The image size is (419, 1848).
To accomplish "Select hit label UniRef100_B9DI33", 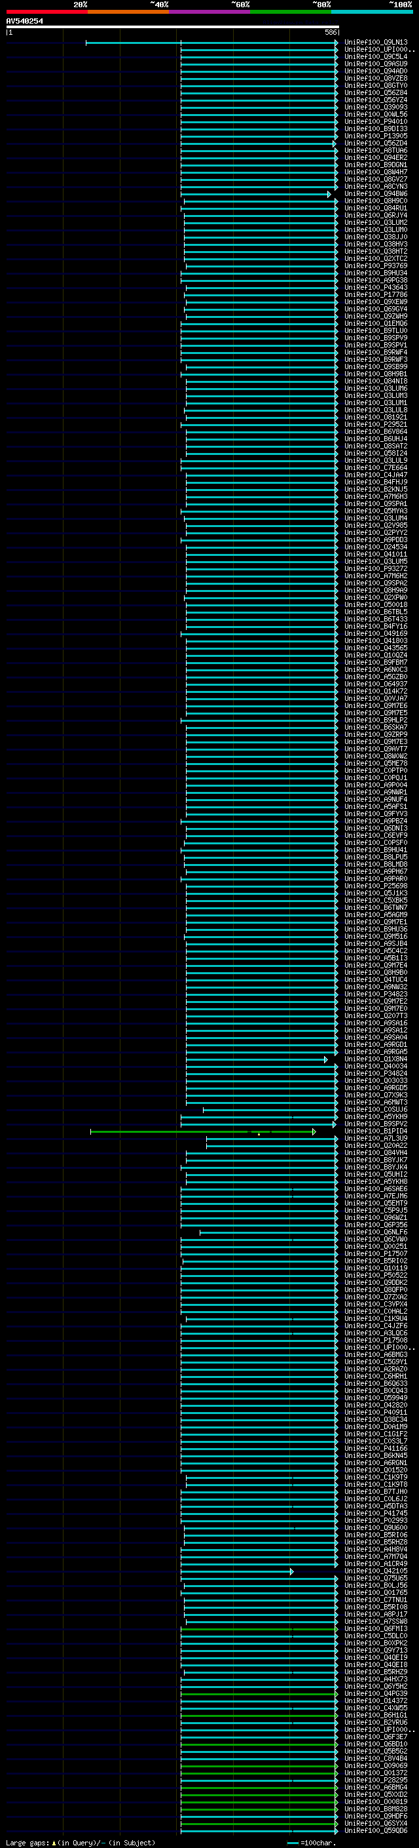I will pos(375,128).
